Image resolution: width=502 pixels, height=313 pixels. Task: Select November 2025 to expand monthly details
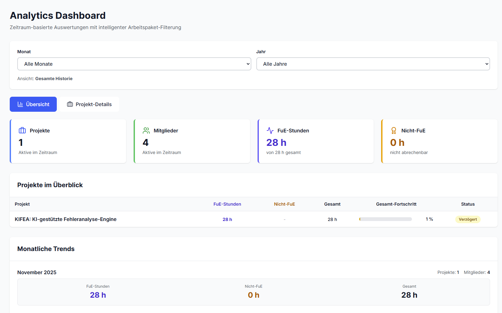37,272
